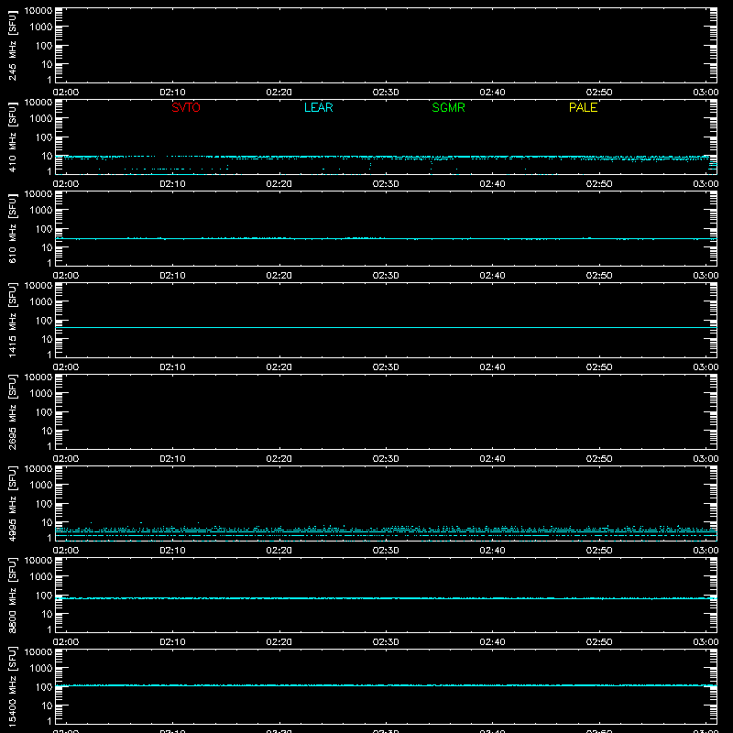The width and height of the screenshot is (733, 733).
Task: Click 03:00 tick label under 4995 MHz panel
Action: [x=706, y=551]
